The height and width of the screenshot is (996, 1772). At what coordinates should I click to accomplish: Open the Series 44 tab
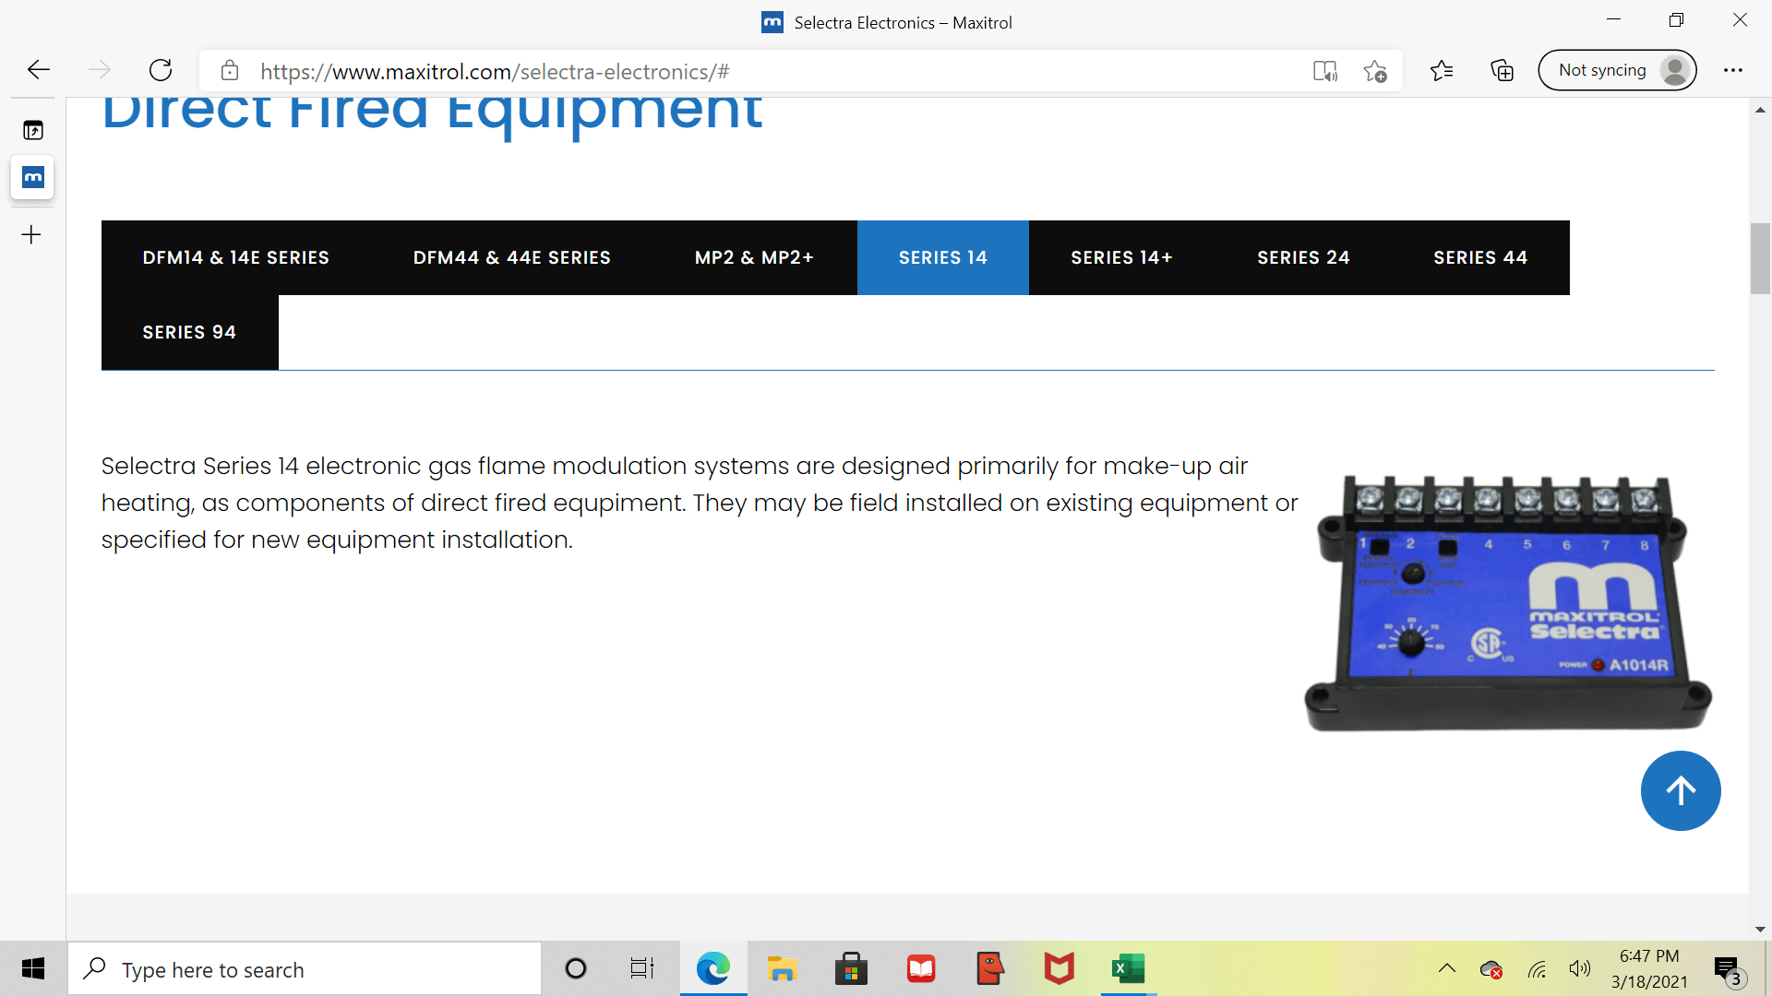coord(1481,258)
